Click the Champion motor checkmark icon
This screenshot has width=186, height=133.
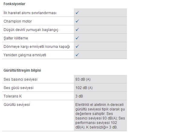tap(77, 21)
